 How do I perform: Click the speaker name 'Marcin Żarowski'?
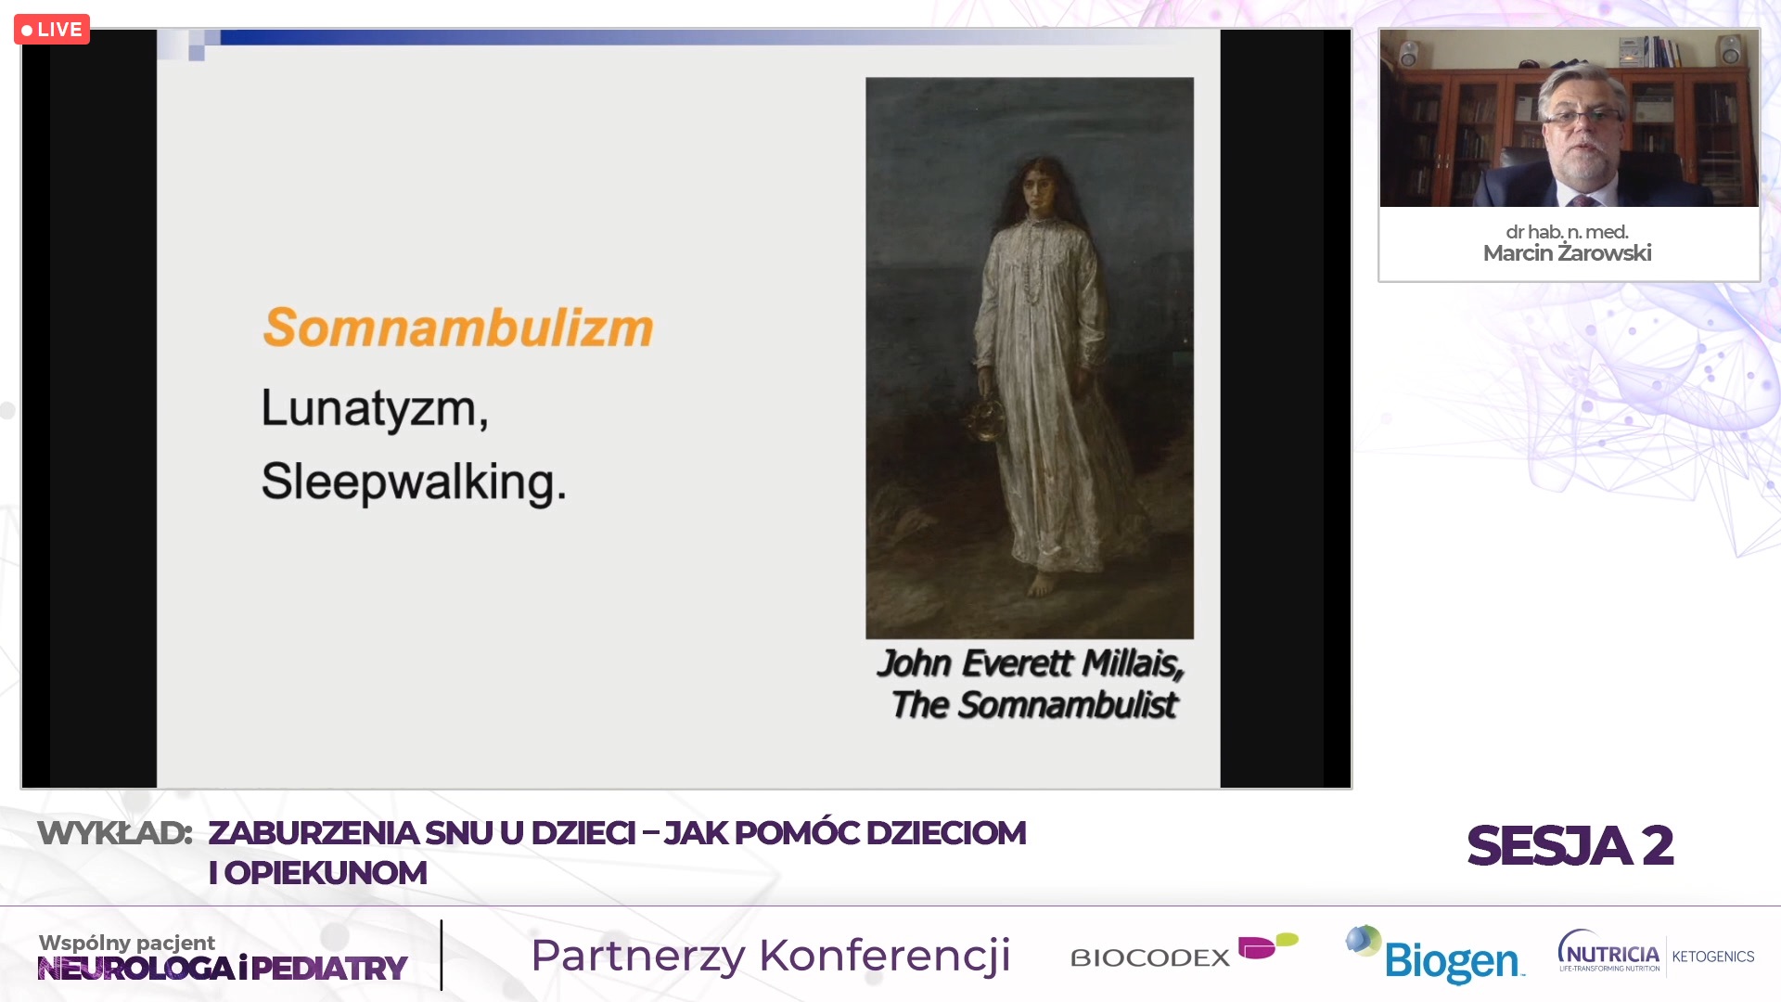[x=1567, y=253]
